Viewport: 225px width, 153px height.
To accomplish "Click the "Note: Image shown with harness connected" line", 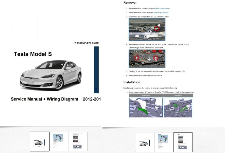I will tap(146, 48).
